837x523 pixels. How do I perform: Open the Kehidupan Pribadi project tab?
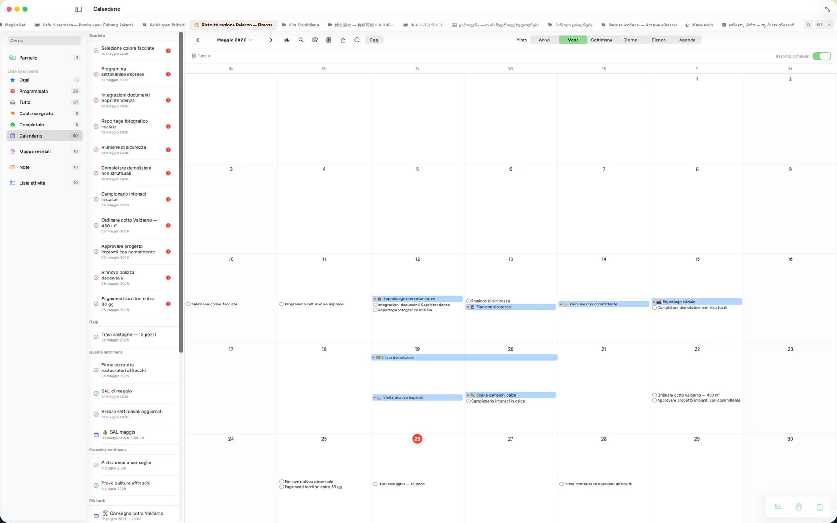coord(164,25)
